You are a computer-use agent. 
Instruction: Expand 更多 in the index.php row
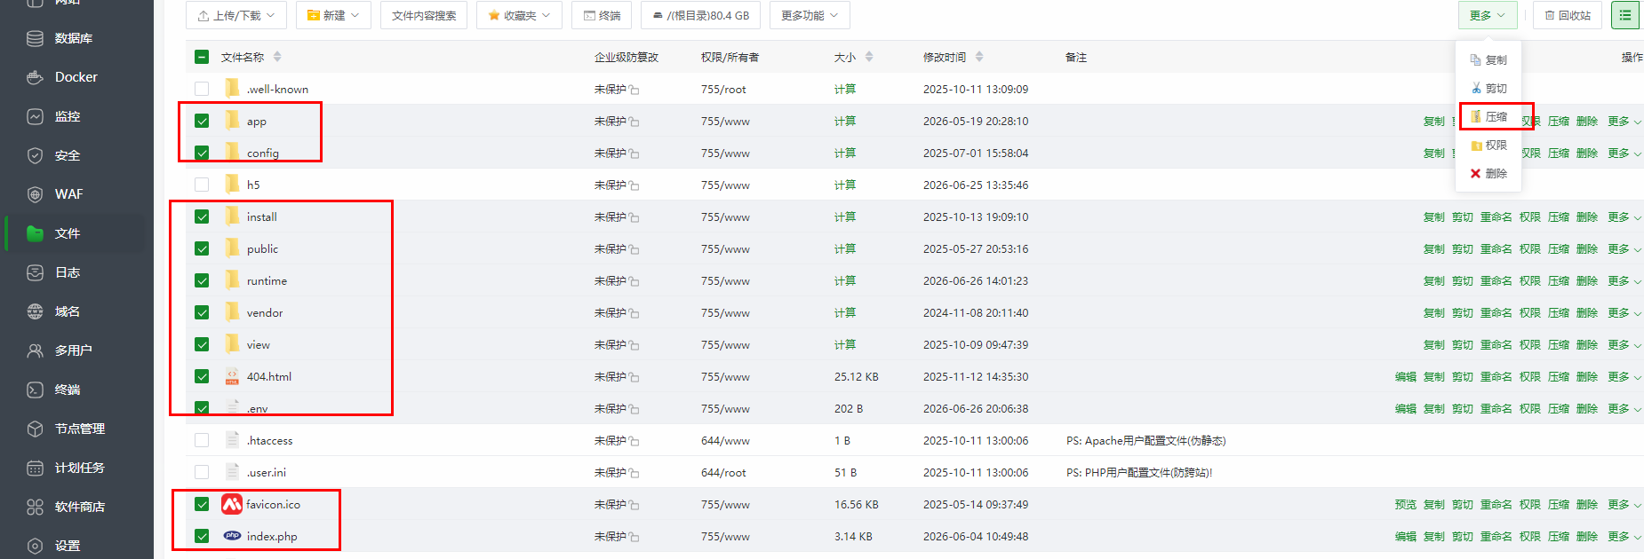[1624, 536]
